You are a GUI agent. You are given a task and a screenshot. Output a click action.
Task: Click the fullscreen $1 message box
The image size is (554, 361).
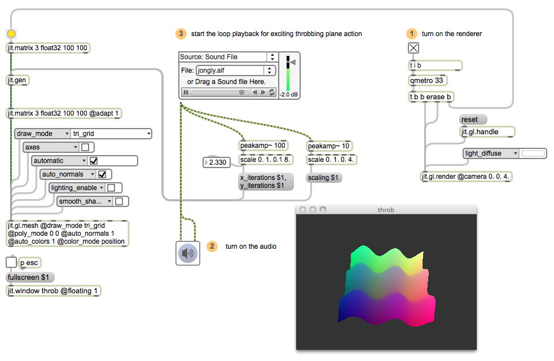(30, 278)
